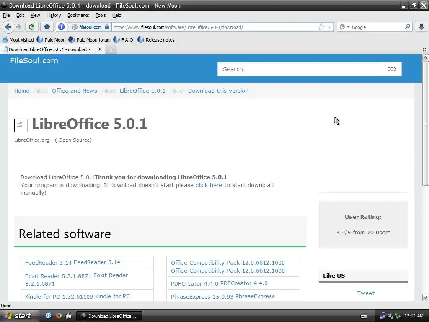Screen dimensions: 429x322
Task: Open the browser Home page icon
Action: [47, 27]
